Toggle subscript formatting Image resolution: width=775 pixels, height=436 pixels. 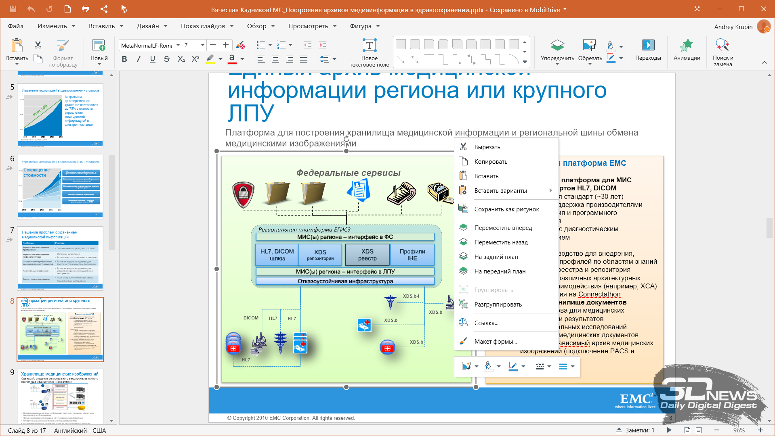[181, 59]
